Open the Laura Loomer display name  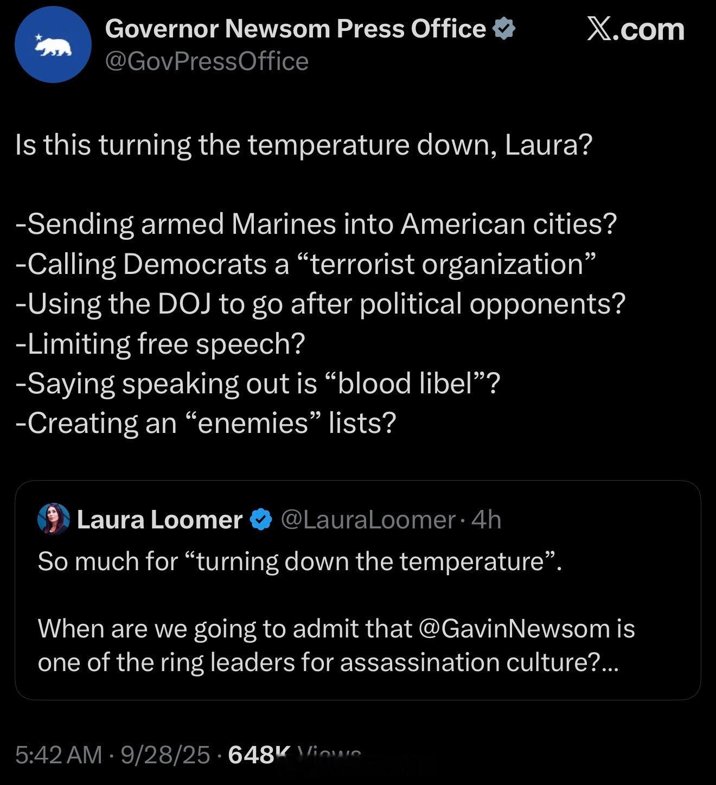[x=159, y=520]
